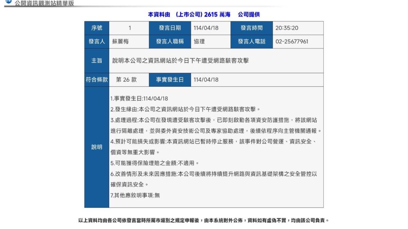
Task: Click the line starting 3.處理過程
Action: coord(215,120)
